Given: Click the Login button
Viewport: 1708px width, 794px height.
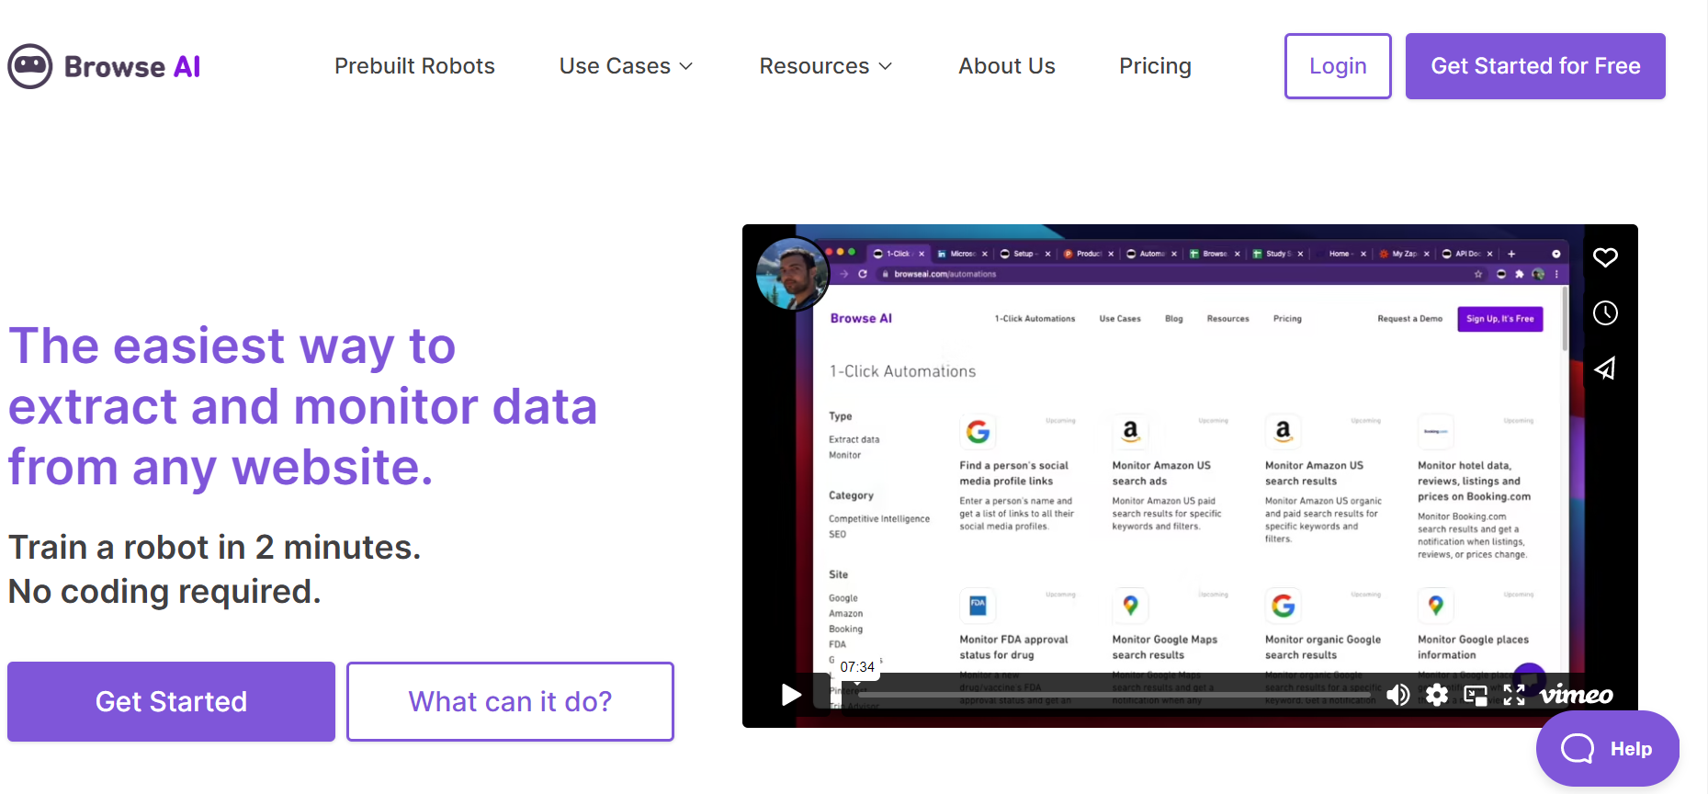Looking at the screenshot, I should point(1337,66).
